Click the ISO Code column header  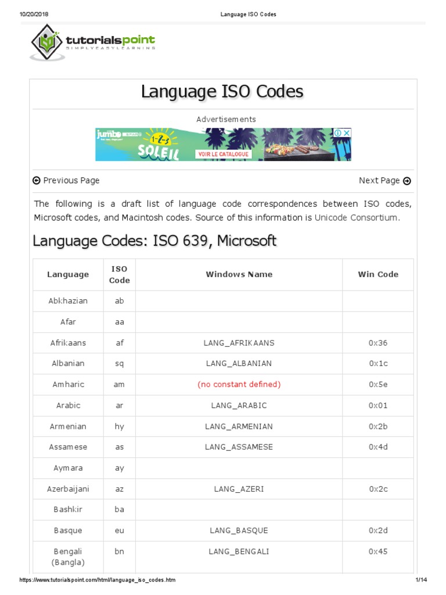pyautogui.click(x=120, y=274)
